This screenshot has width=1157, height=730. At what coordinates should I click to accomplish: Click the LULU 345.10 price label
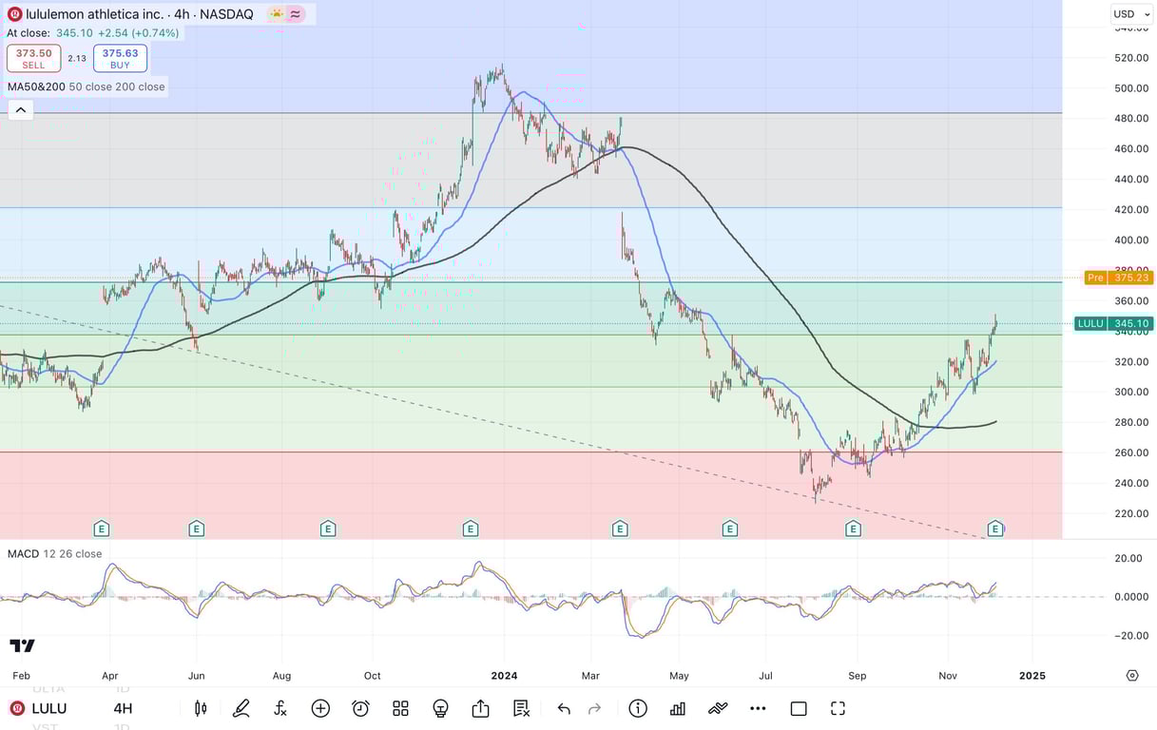(1113, 323)
